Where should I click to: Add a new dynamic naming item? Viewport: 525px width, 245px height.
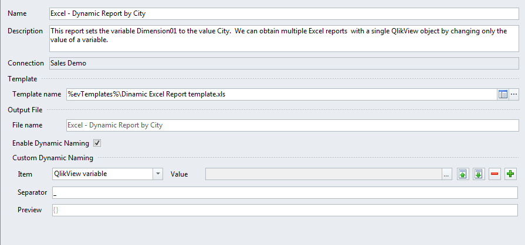(x=510, y=174)
